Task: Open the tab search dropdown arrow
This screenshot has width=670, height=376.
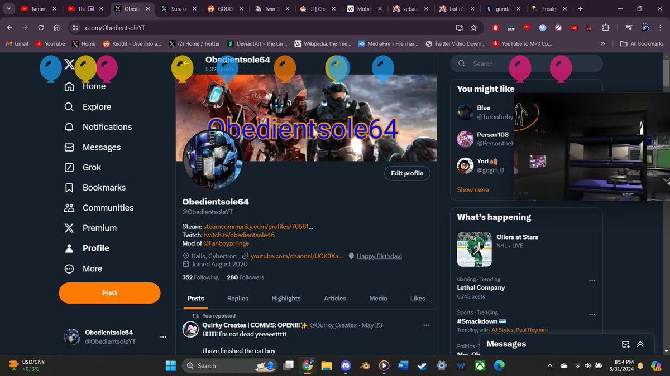Action: [x=8, y=9]
